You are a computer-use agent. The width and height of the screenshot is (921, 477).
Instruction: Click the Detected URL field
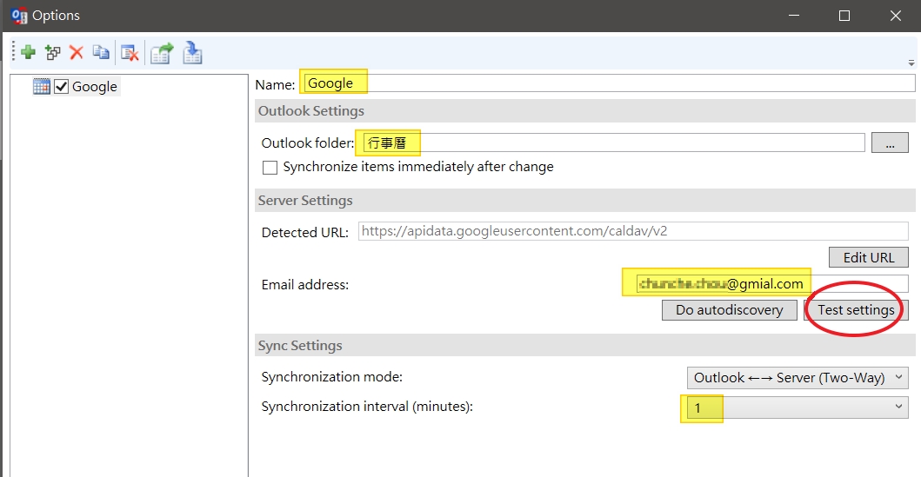coord(633,231)
